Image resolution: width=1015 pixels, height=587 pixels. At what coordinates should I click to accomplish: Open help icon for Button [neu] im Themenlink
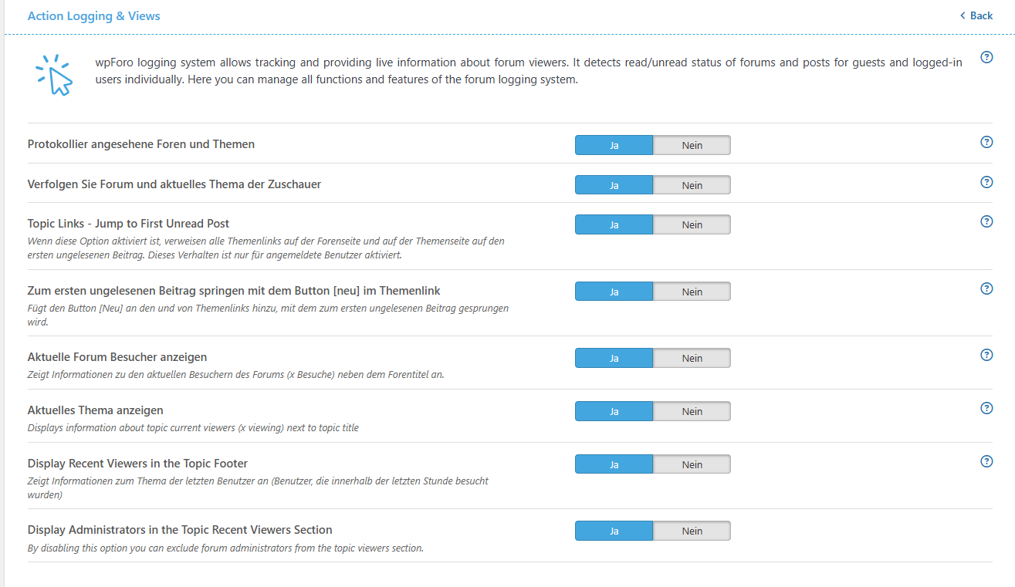[986, 288]
